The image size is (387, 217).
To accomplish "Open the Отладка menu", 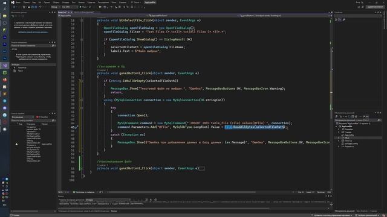I will click(65, 2).
